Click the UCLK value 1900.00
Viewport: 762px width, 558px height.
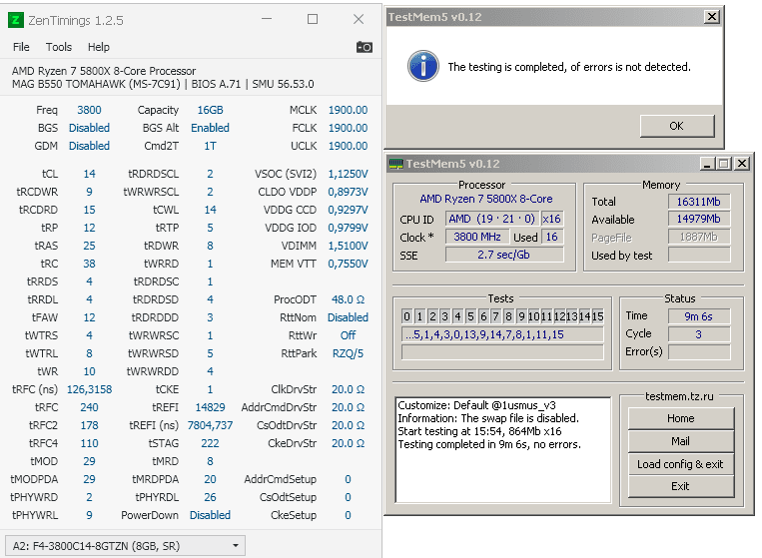coord(348,146)
